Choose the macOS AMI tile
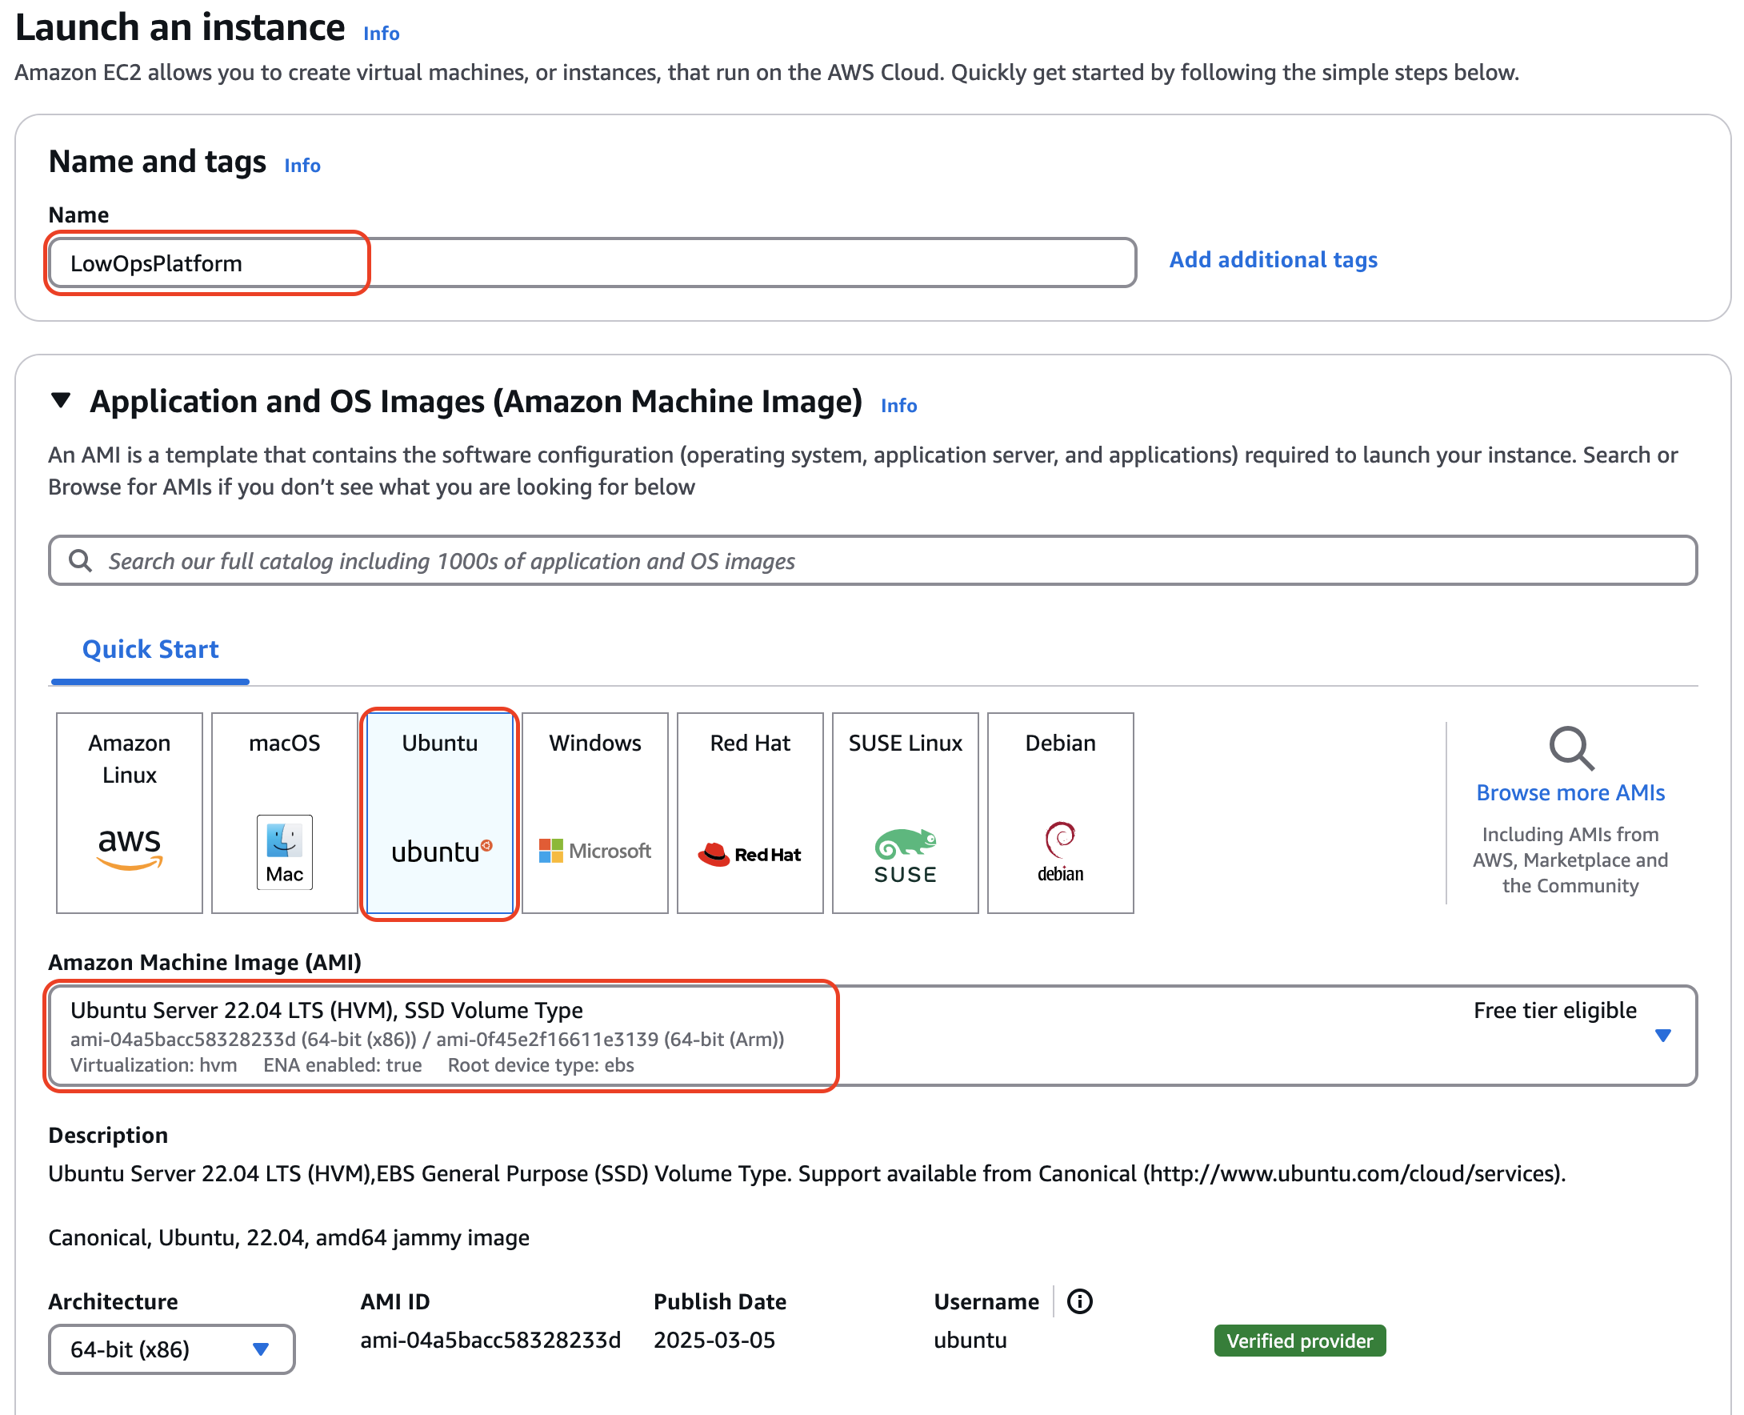 coord(284,812)
